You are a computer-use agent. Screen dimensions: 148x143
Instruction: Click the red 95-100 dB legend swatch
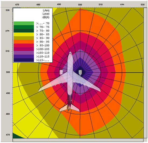click(x=24, y=45)
